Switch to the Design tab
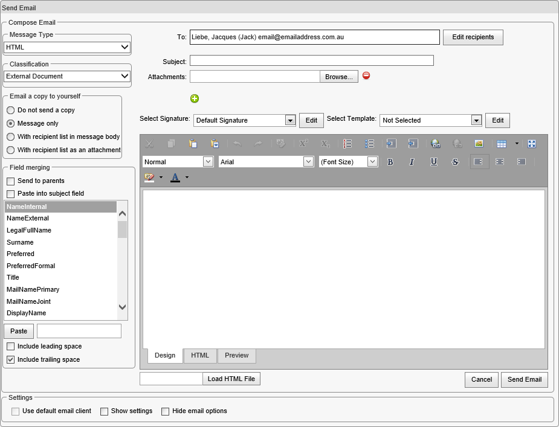 [x=165, y=355]
